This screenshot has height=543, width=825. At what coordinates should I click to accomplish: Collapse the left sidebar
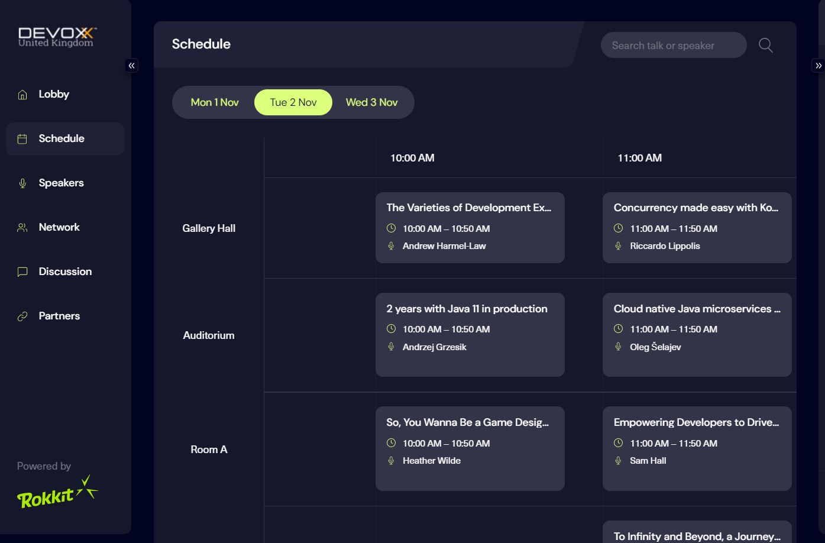point(132,66)
